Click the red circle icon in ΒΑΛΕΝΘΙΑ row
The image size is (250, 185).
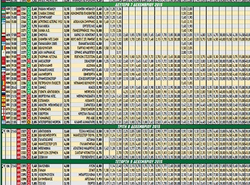[x=29, y=166]
